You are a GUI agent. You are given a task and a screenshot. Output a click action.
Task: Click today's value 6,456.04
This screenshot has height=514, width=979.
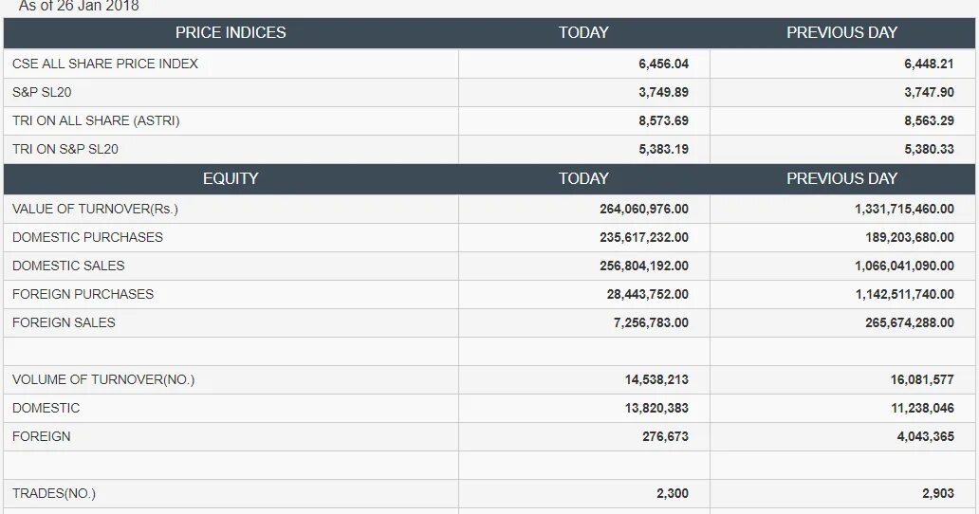pos(663,64)
